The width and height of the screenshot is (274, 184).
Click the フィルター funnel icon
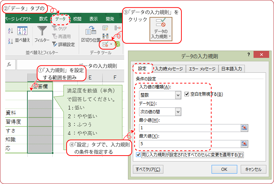pyautogui.click(x=42, y=34)
